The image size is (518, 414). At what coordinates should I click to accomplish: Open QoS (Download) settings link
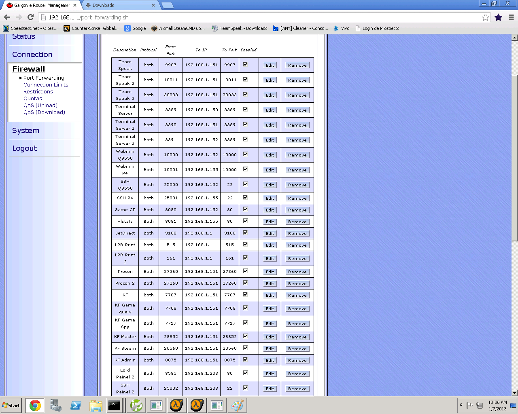44,112
